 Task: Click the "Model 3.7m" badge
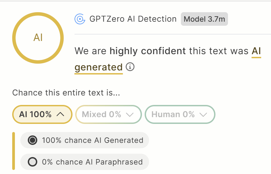205,19
